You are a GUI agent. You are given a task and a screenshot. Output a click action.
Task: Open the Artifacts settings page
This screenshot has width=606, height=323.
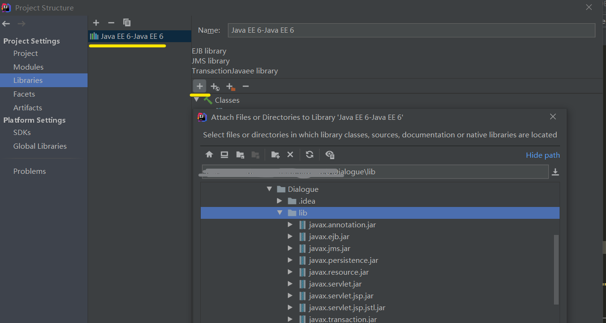point(27,108)
